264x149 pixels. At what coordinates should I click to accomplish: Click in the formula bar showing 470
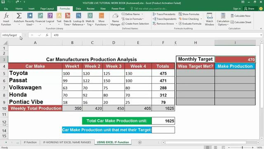point(155,35)
